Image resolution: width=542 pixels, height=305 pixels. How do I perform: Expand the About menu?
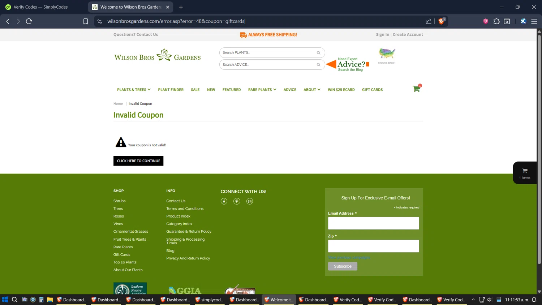tap(312, 90)
